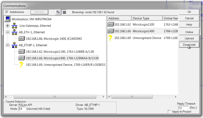Click the Refresh button

click(39, 12)
